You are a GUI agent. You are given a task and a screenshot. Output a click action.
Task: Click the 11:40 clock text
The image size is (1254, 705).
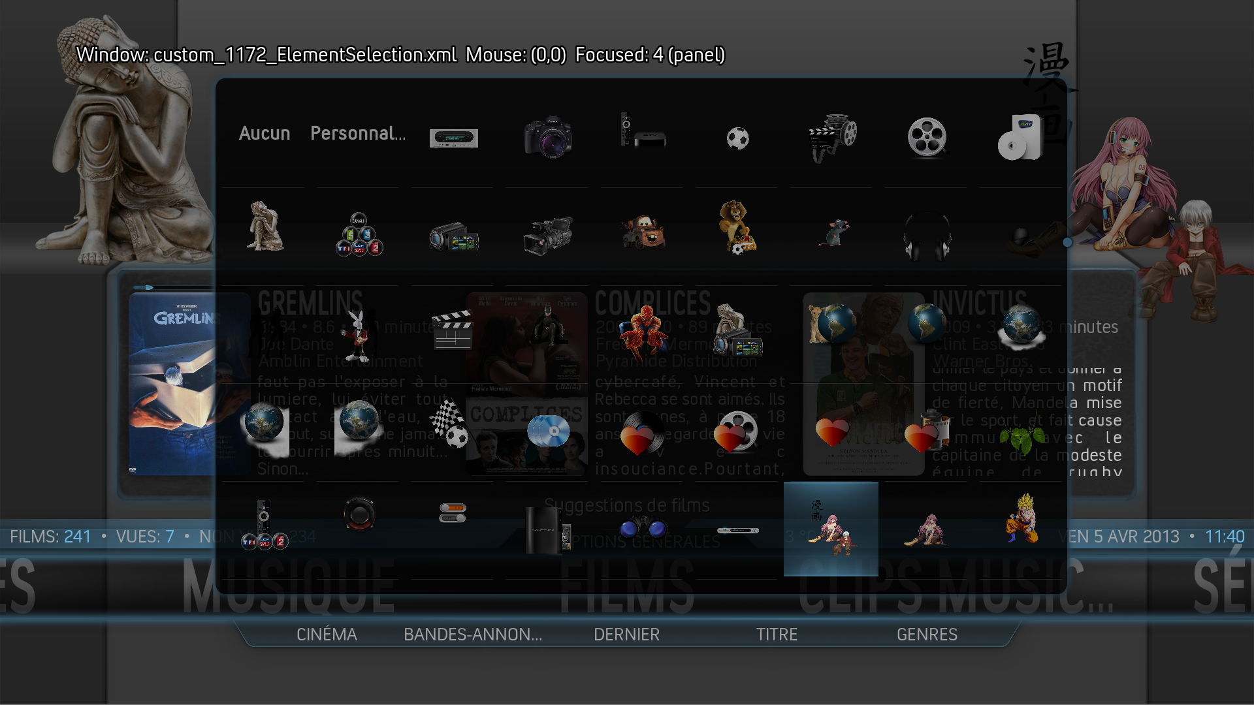pos(1225,537)
